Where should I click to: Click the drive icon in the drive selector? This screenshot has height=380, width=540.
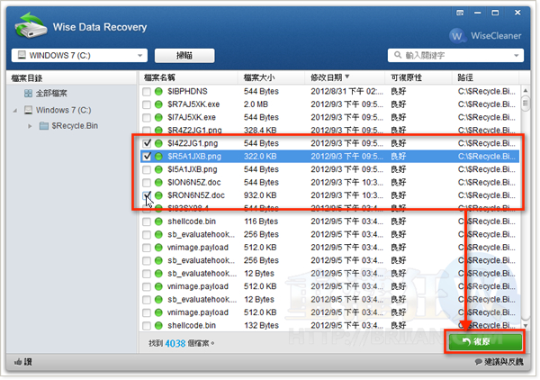[x=22, y=55]
